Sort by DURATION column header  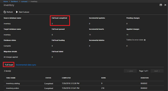(x=144, y=78)
